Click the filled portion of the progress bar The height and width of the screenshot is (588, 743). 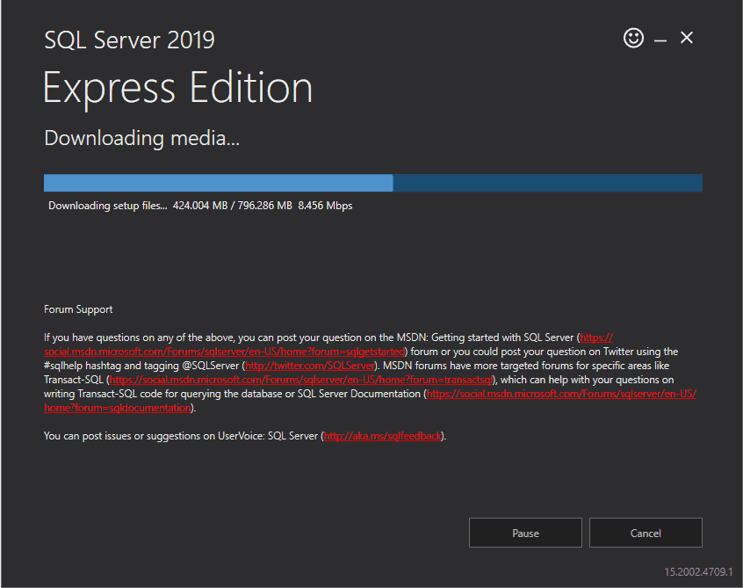tap(218, 183)
